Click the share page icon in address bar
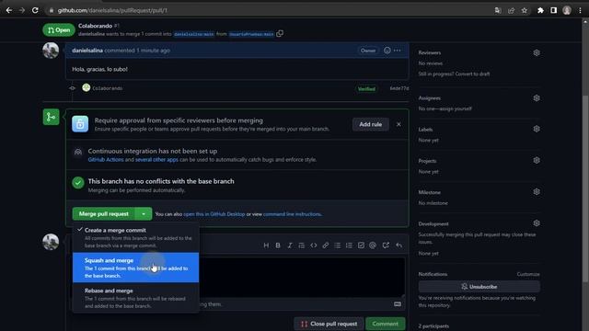 click(512, 10)
